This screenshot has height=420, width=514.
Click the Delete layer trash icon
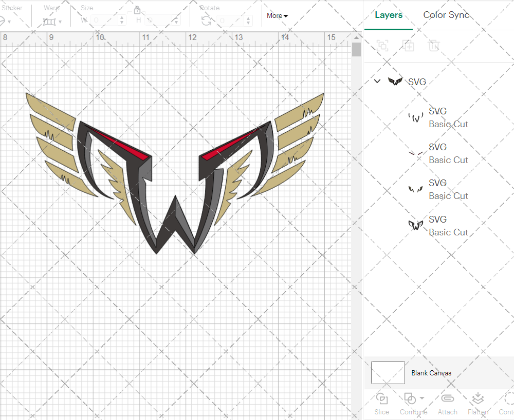[434, 46]
